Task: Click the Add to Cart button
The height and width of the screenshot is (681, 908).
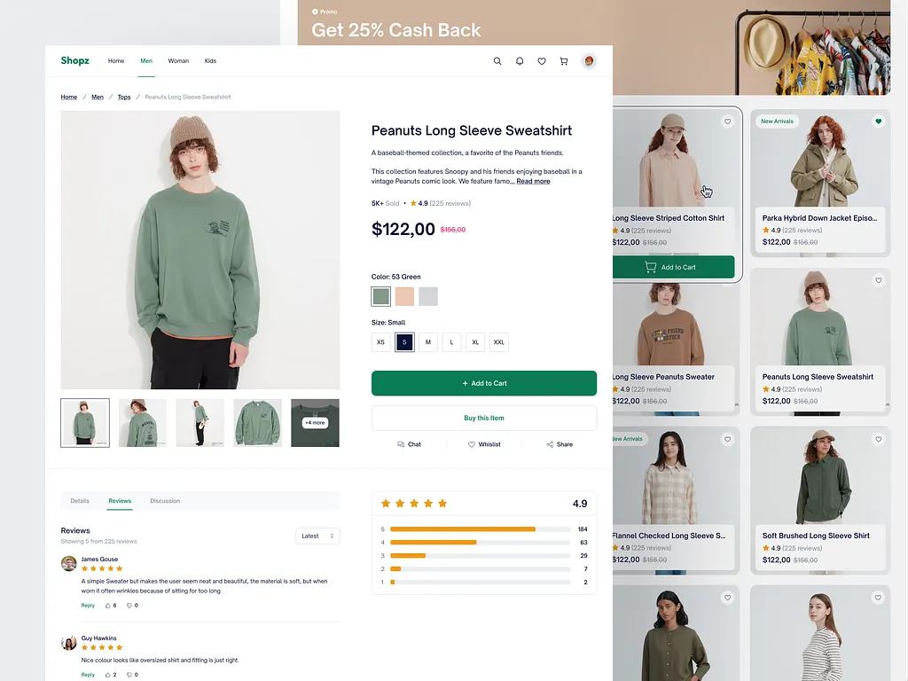Action: coord(484,383)
